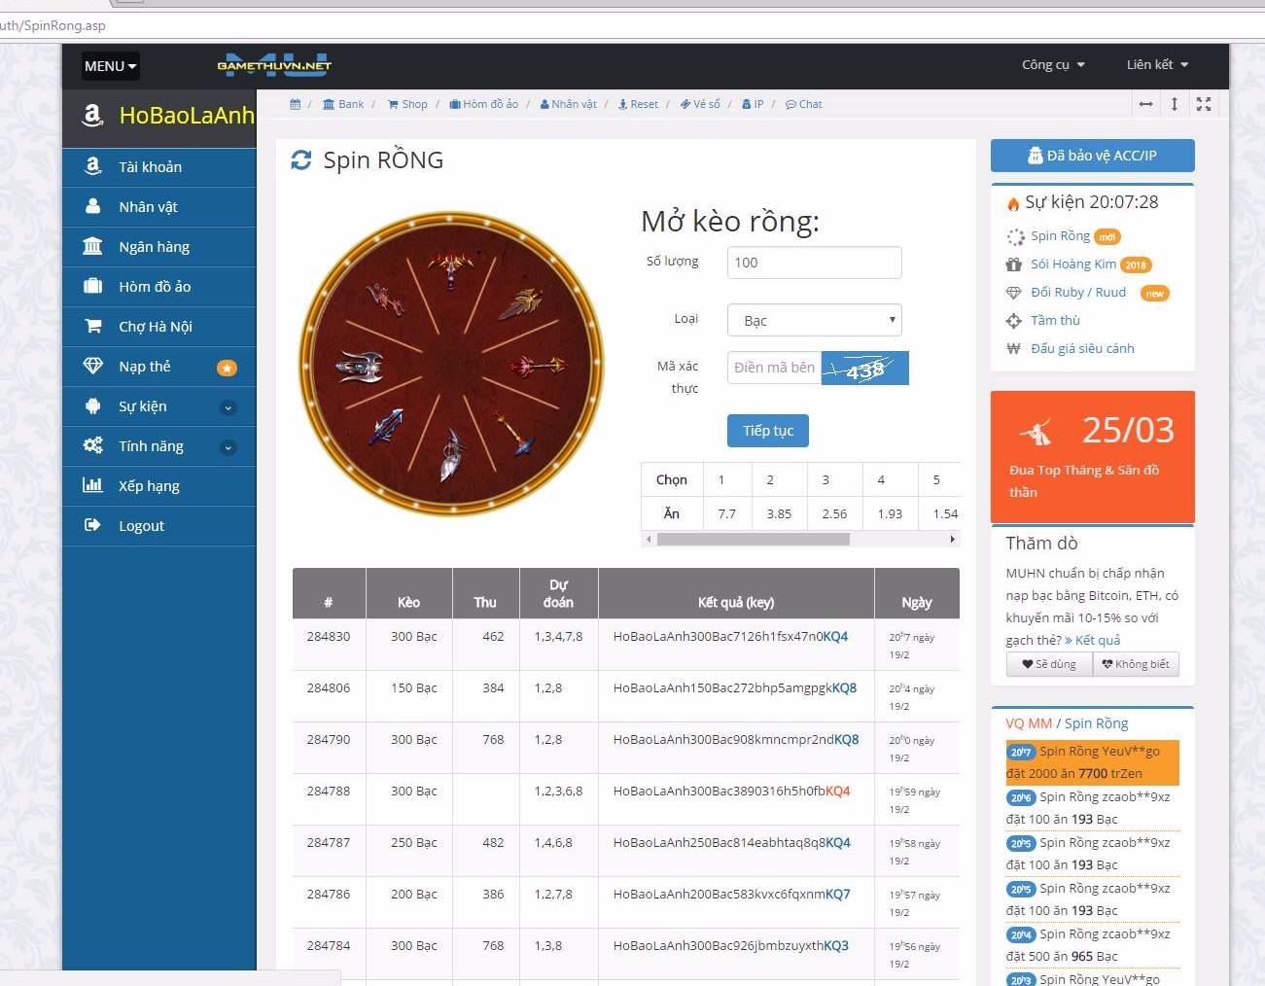Open Chat from the toolbar
The width and height of the screenshot is (1265, 986).
[804, 104]
